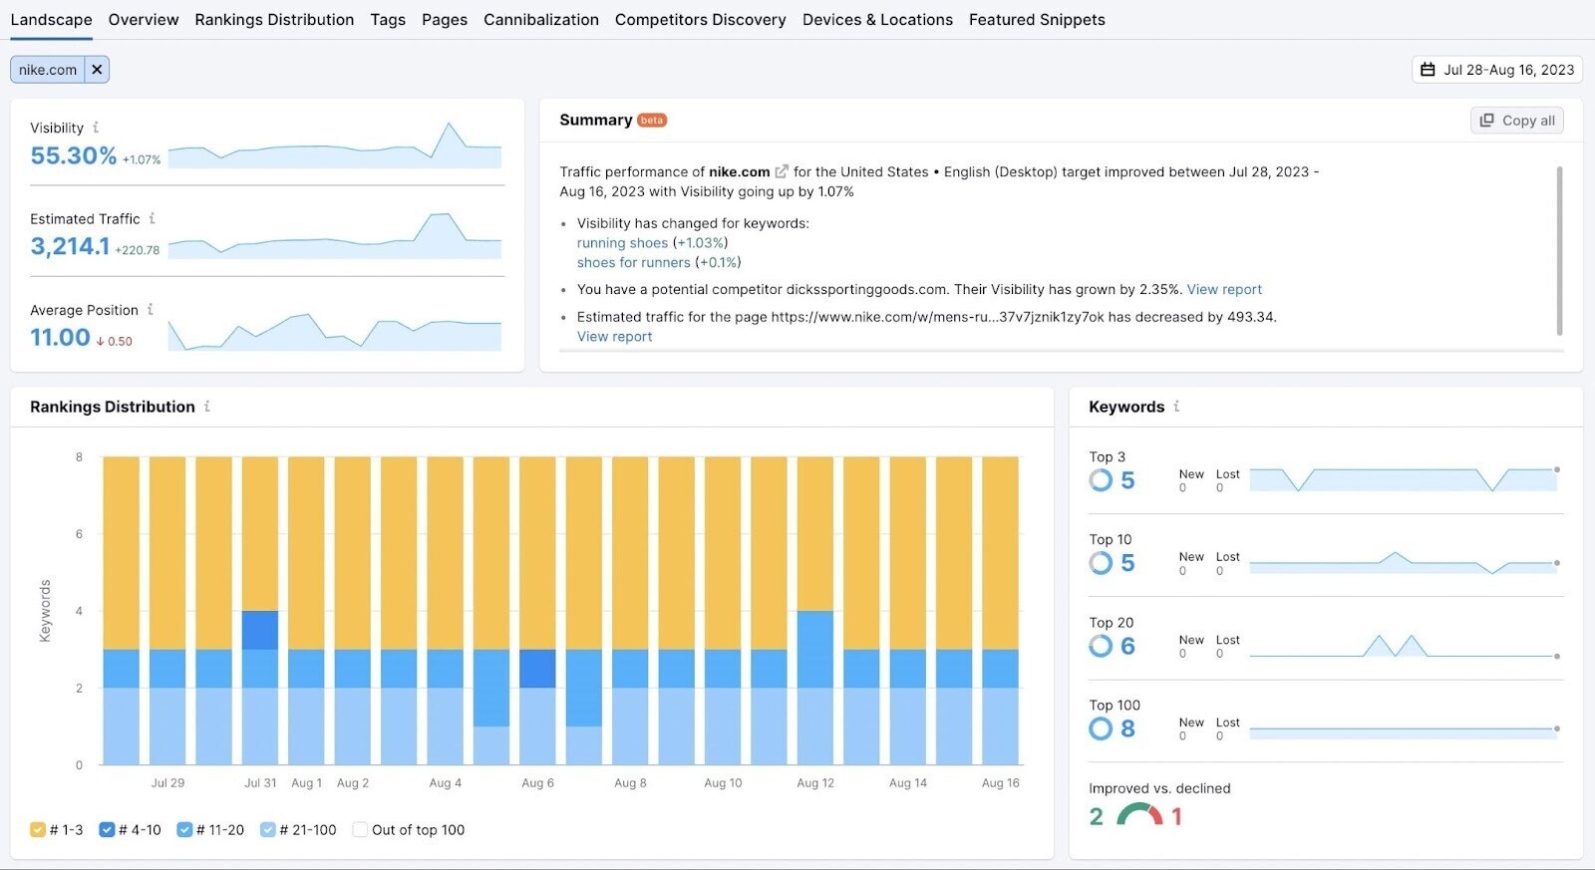Click the Summary beta badge
This screenshot has height=870, width=1595.
[652, 121]
